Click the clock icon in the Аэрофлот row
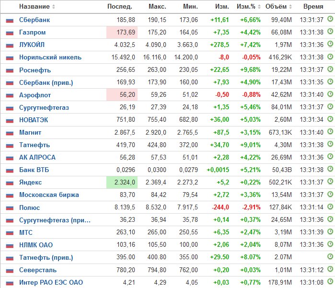 tap(330, 94)
